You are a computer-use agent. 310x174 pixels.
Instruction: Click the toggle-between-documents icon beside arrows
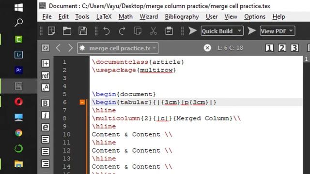[45, 48]
